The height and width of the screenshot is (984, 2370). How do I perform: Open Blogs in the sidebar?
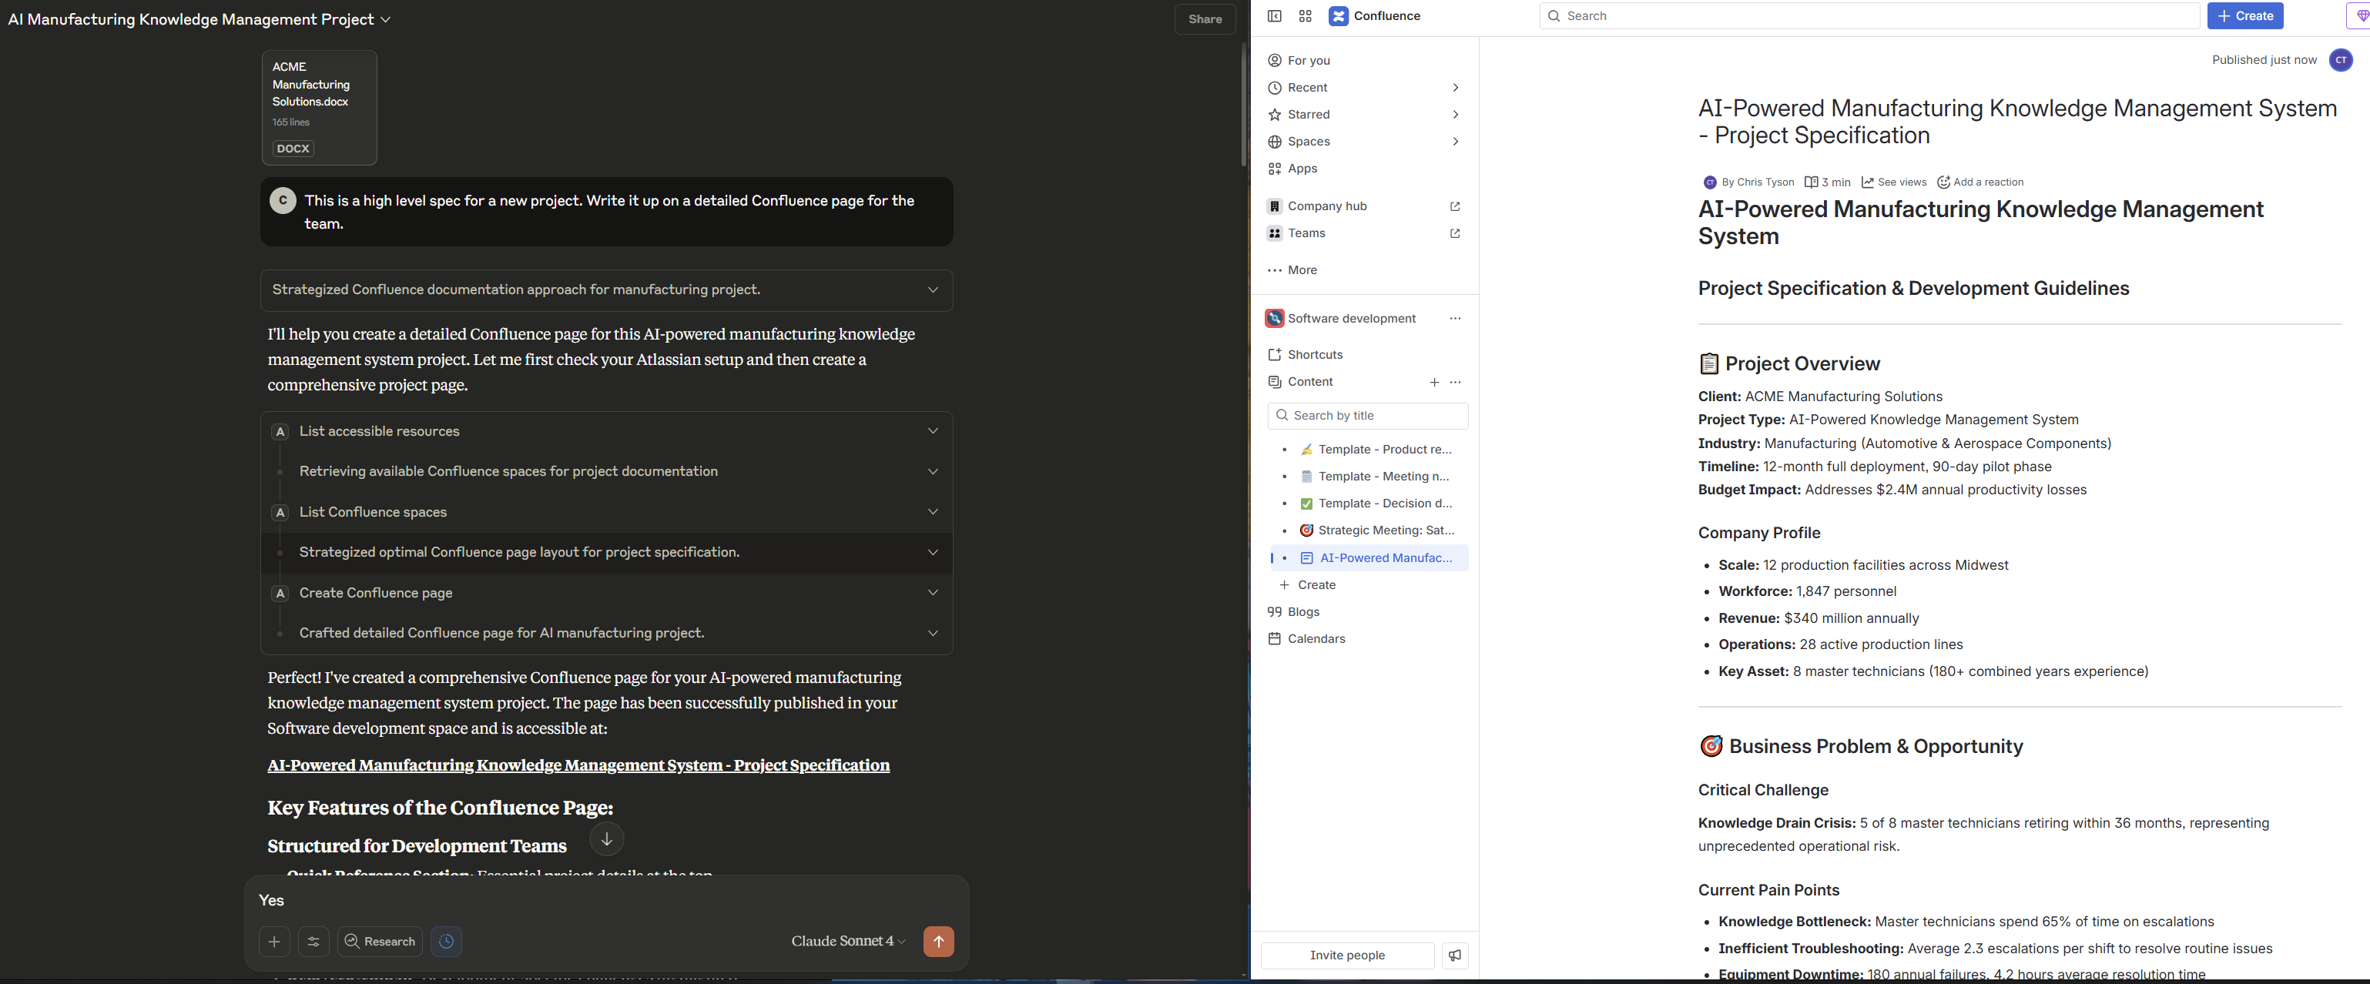point(1302,611)
